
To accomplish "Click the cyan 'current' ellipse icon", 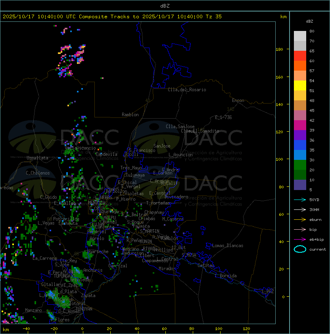I will 300,249.
